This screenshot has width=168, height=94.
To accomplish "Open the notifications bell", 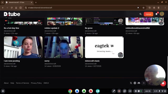I will pyautogui.click(x=156, y=14).
